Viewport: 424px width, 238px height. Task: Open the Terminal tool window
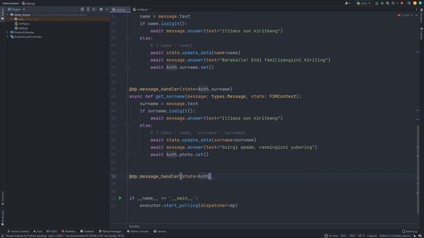[87, 231]
